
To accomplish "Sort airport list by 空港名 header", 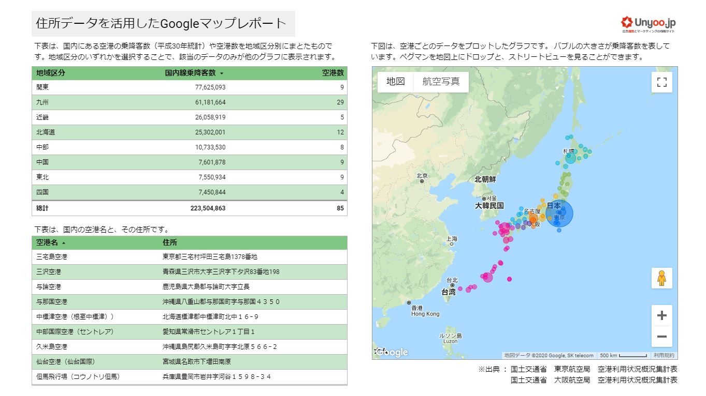I will pyautogui.click(x=51, y=242).
